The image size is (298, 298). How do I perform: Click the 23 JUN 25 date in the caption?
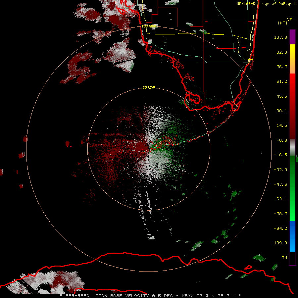point(211,296)
